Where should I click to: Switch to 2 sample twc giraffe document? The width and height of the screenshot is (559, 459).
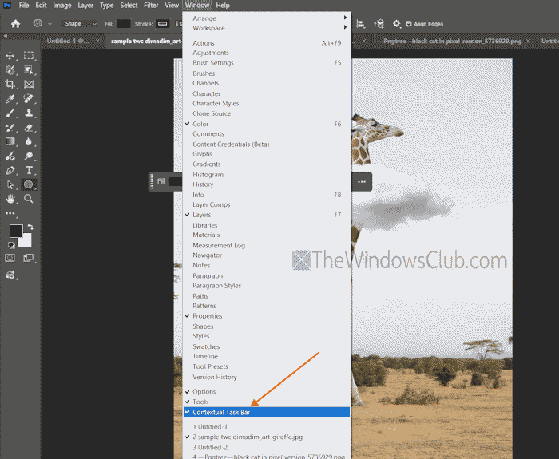coord(266,437)
